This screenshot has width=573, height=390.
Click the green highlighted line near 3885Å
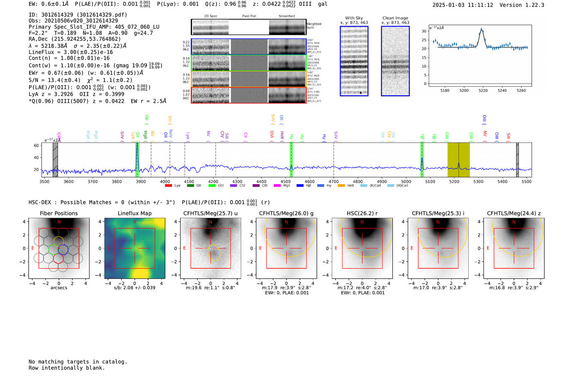(138, 160)
